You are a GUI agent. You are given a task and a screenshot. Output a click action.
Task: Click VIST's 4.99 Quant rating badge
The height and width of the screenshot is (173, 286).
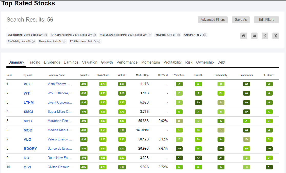click(84, 84)
